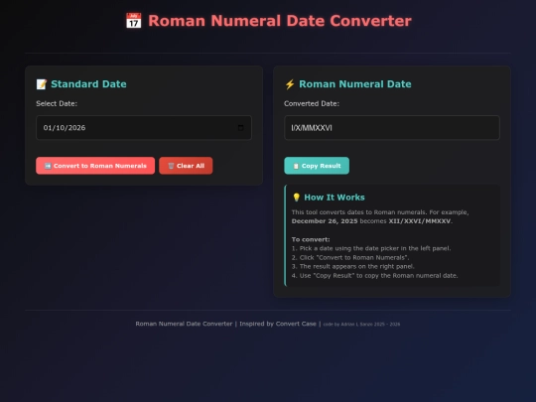
Task: Click example result XII/XXVI/MMXXV
Action: pos(420,221)
